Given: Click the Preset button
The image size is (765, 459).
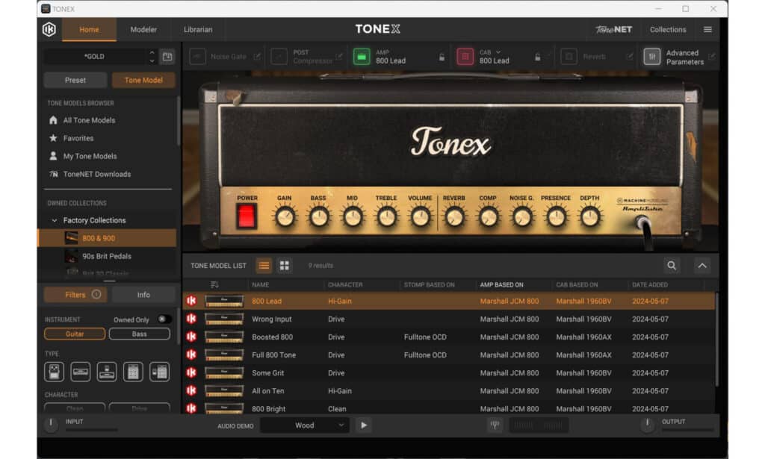Looking at the screenshot, I should 75,81.
